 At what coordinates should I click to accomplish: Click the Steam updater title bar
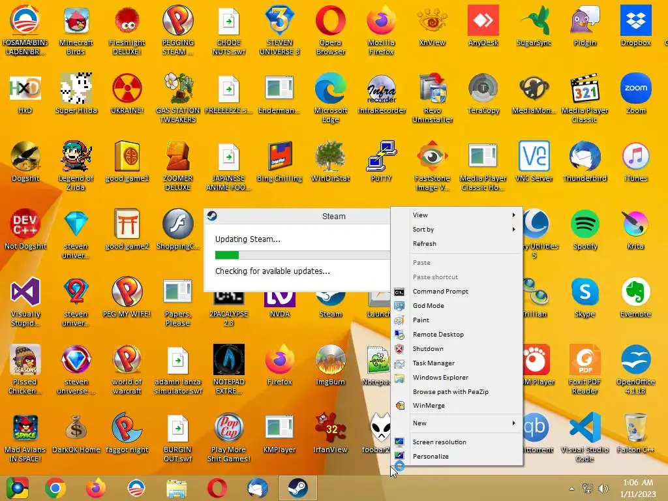click(x=297, y=217)
